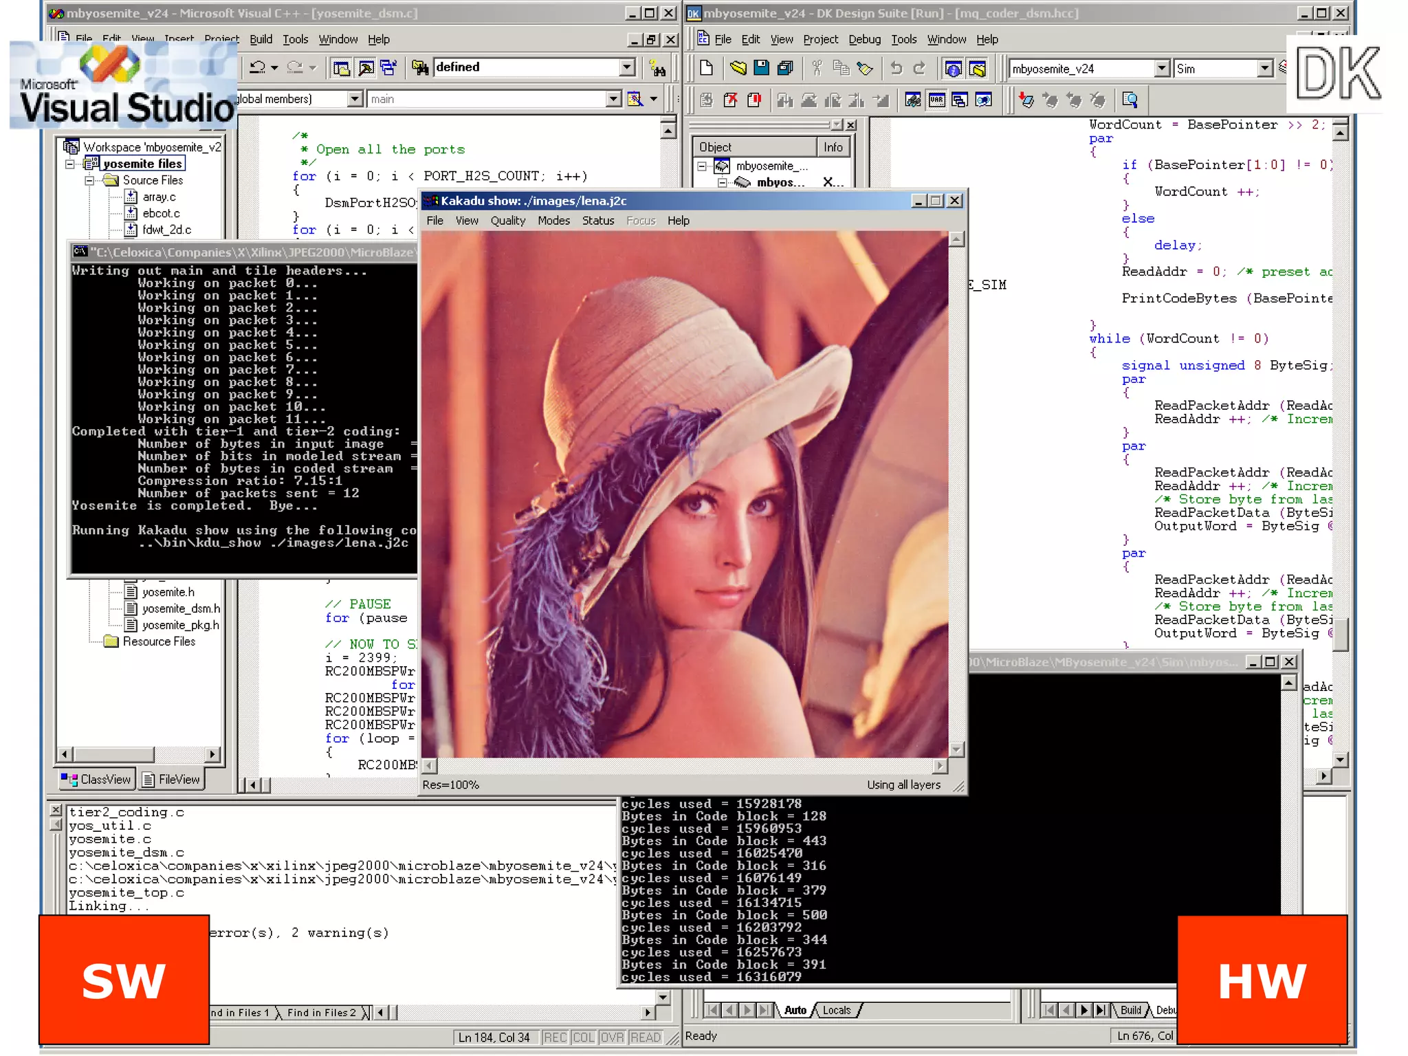1408x1056 pixels.
Task: Click the Search help binoculars icon with question mark
Action: click(x=658, y=67)
